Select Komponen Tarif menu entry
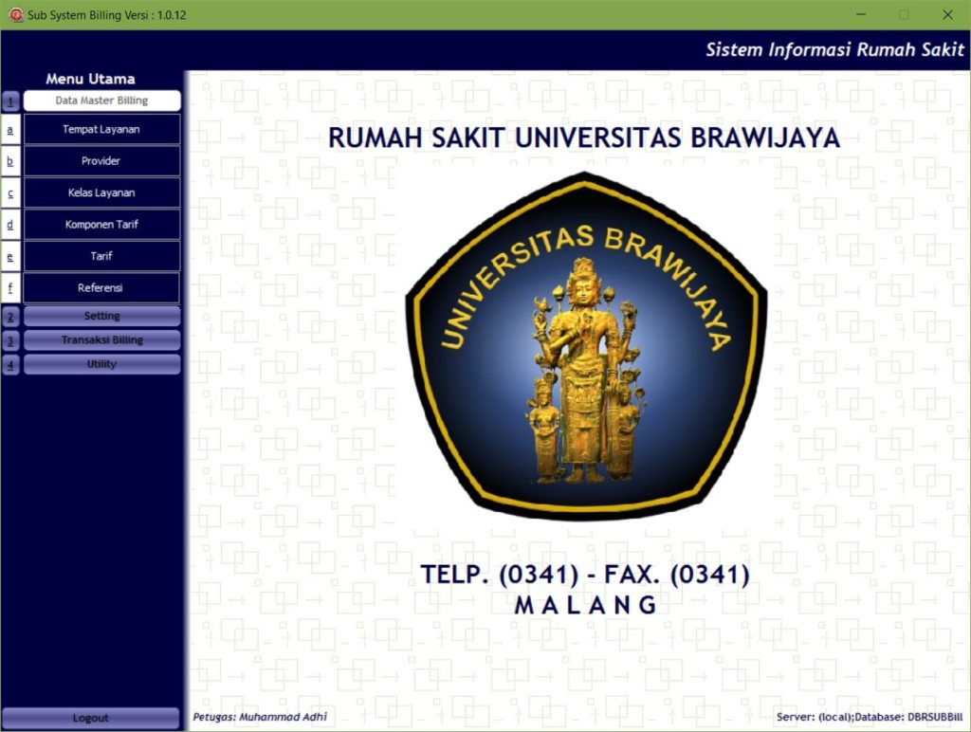 click(x=102, y=224)
